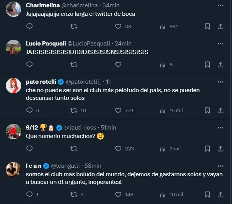Like Charimelina's tweet with 33 likes
The height and width of the screenshot is (204, 232).
pos(119,27)
